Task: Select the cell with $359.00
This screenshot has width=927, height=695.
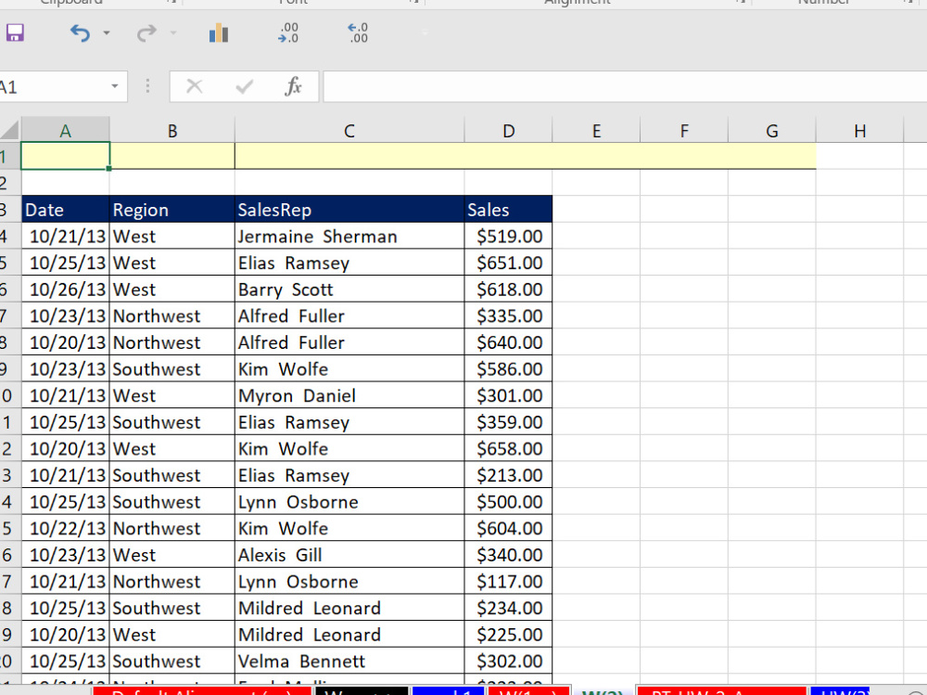Action: pos(508,421)
